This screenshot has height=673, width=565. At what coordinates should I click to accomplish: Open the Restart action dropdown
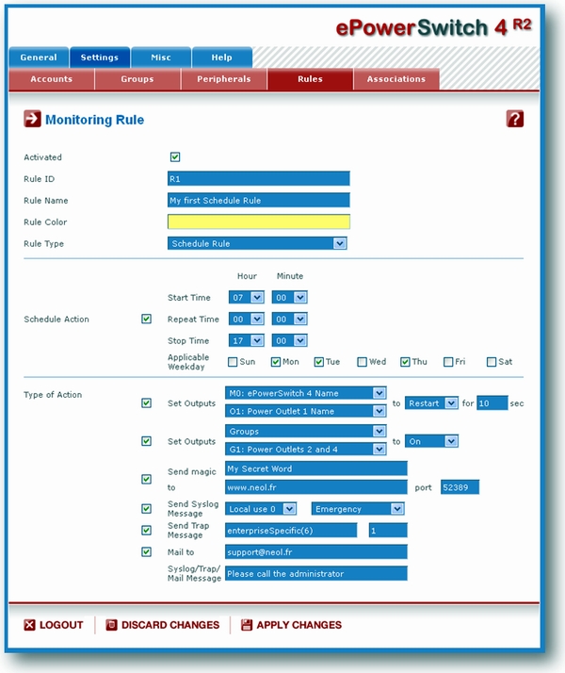point(431,403)
